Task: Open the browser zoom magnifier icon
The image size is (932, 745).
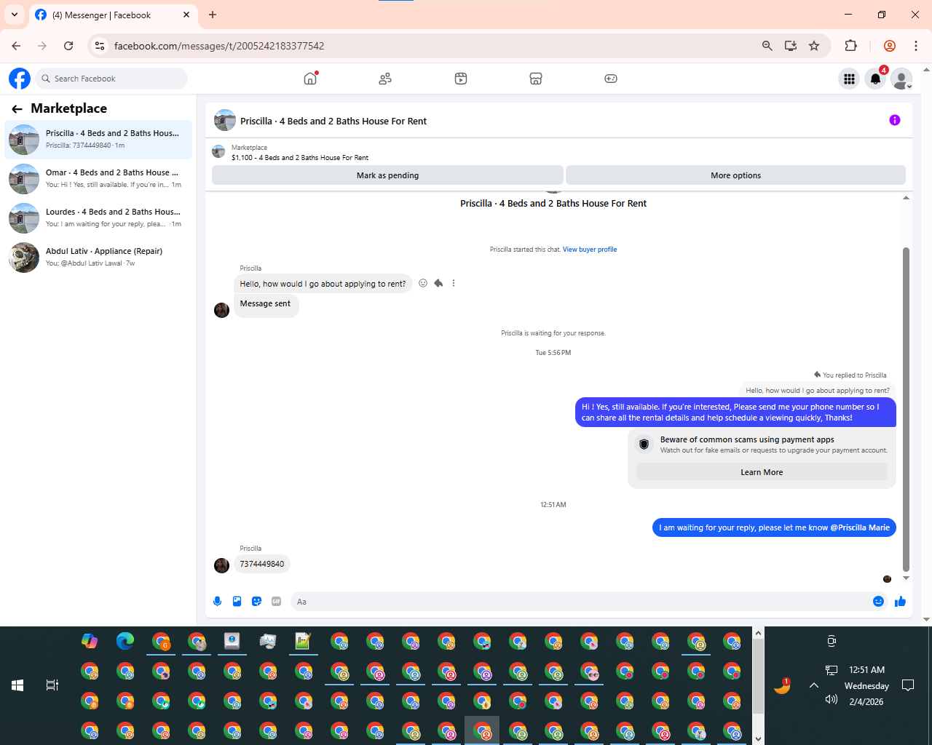Action: 767,46
